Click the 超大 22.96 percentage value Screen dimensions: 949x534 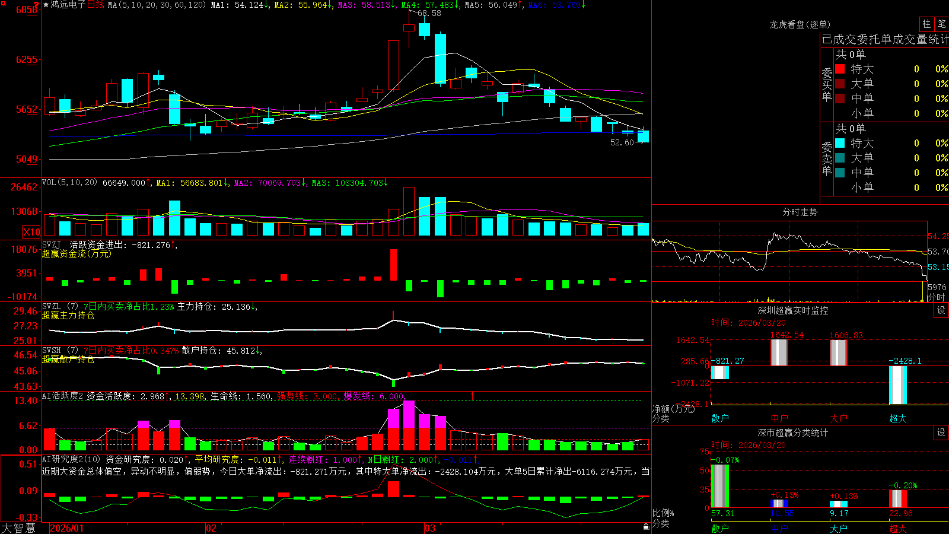900,513
